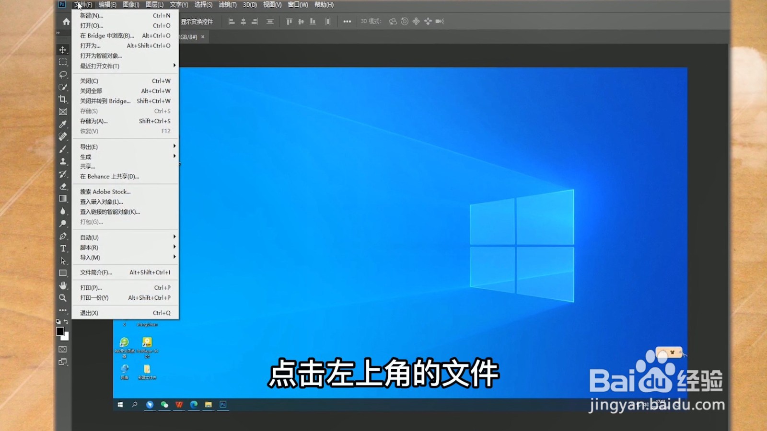Select the Zoom tool

click(x=62, y=298)
